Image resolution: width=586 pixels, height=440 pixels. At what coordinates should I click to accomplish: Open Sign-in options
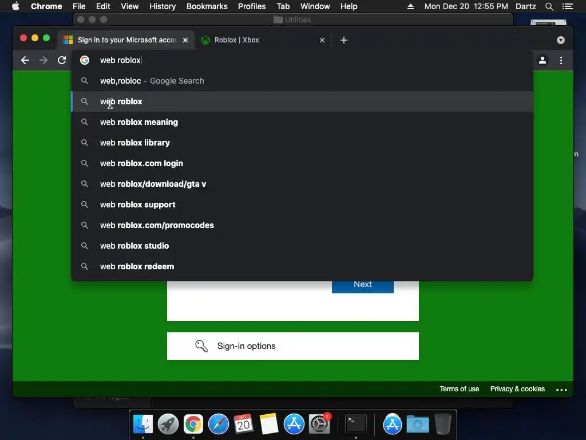292,345
